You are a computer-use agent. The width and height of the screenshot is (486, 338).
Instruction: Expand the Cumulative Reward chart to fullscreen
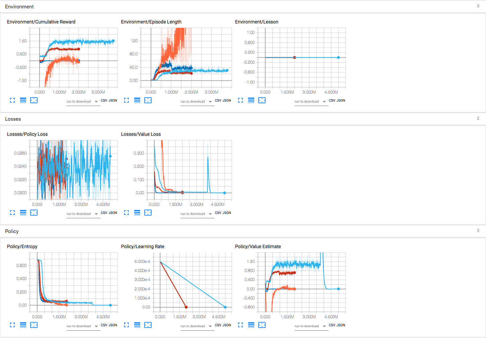coord(12,100)
